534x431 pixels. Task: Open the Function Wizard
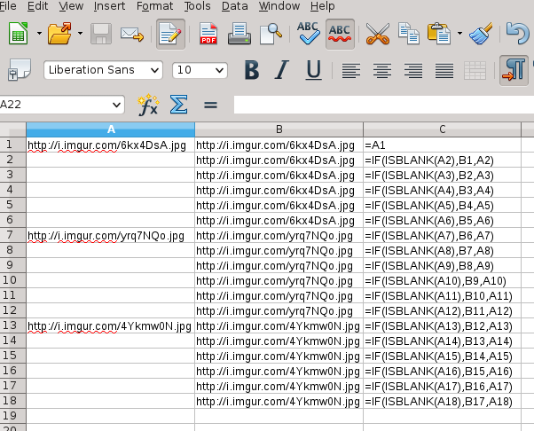point(147,105)
